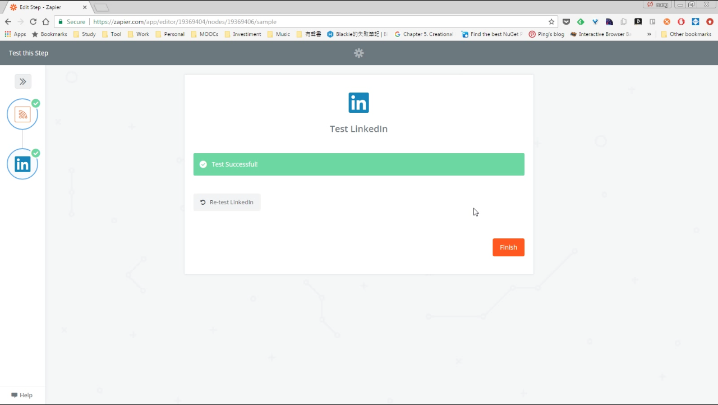Open the Music bookmark folder
The width and height of the screenshot is (718, 405).
(279, 34)
